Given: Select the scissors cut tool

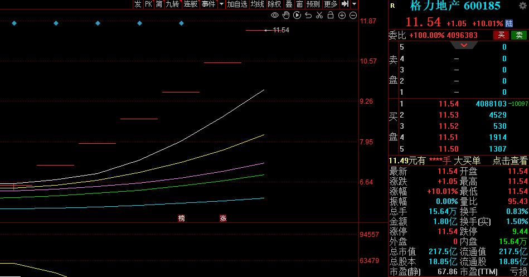Looking at the screenshot, I should (319, 15).
